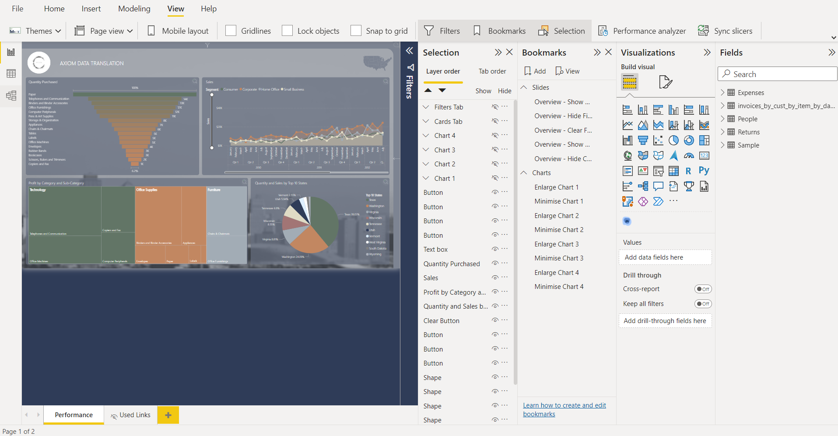Switch to Tab order view
This screenshot has width=838, height=436.
[492, 71]
